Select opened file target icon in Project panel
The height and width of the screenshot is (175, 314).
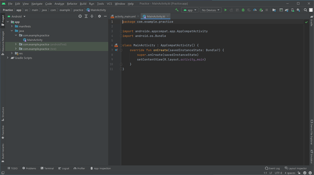coord(80,16)
